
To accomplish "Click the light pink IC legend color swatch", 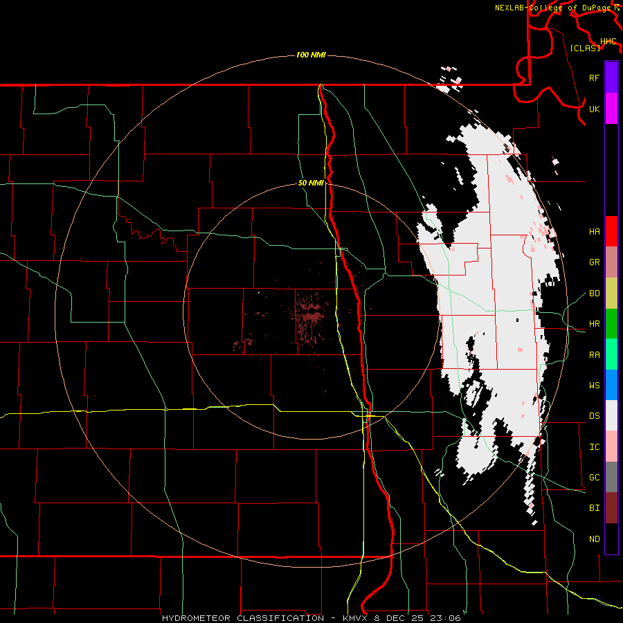I will (611, 446).
